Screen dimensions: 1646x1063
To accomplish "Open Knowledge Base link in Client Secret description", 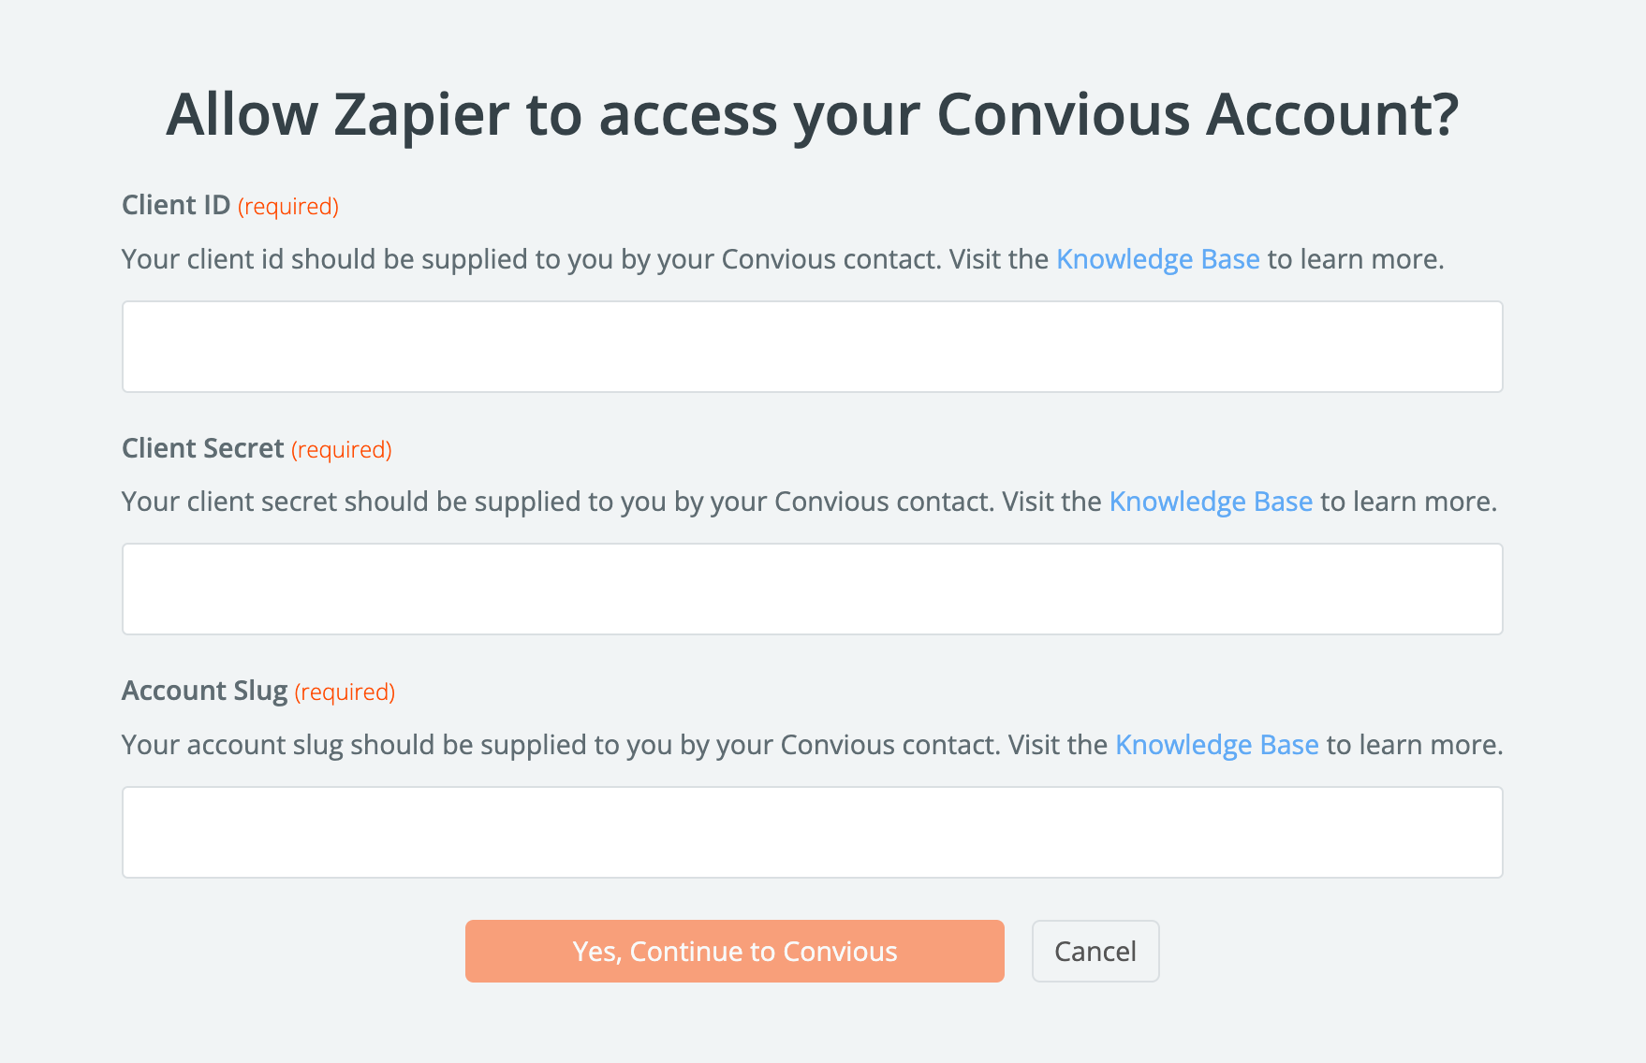I will (1211, 502).
